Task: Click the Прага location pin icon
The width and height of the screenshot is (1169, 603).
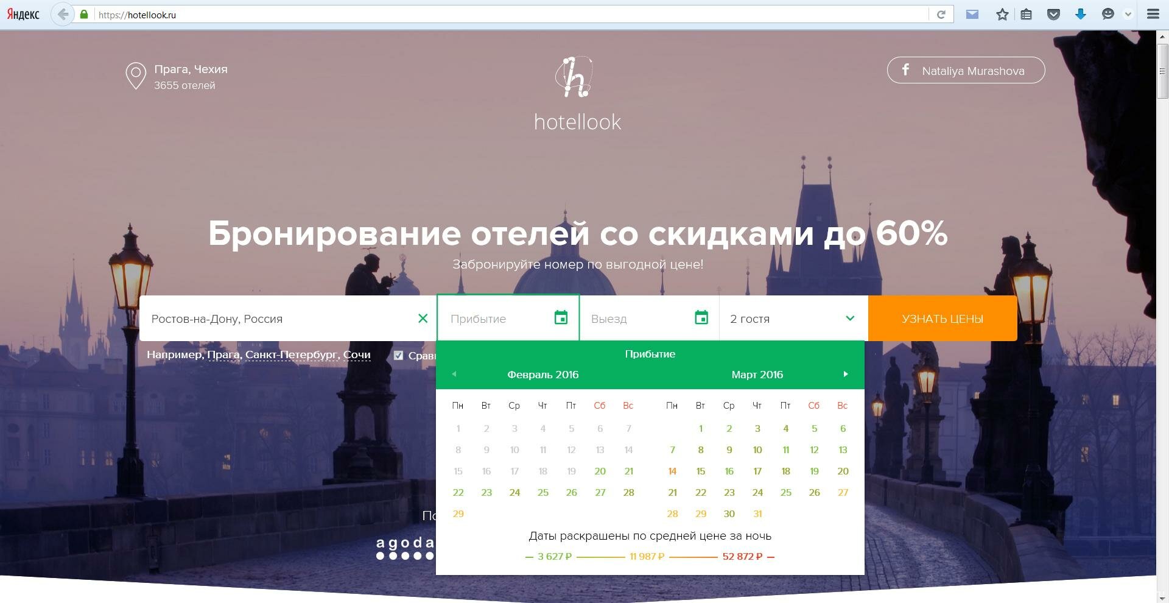Action: 135,76
